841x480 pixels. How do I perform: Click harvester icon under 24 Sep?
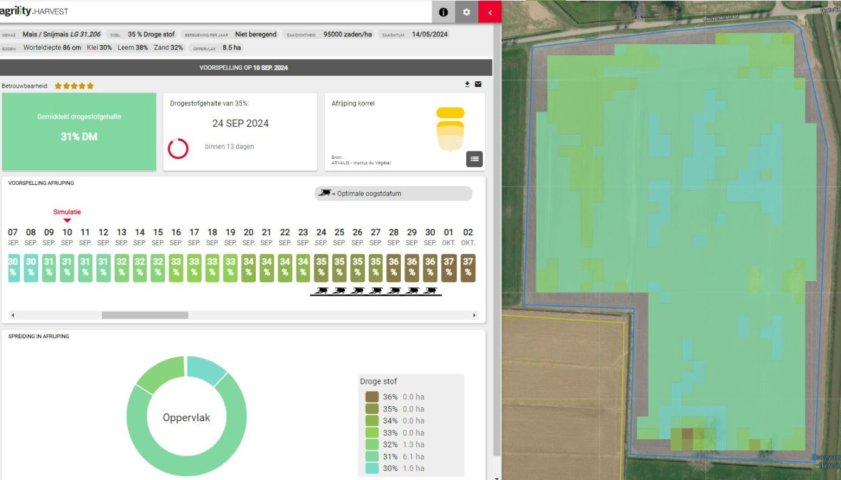click(x=321, y=291)
